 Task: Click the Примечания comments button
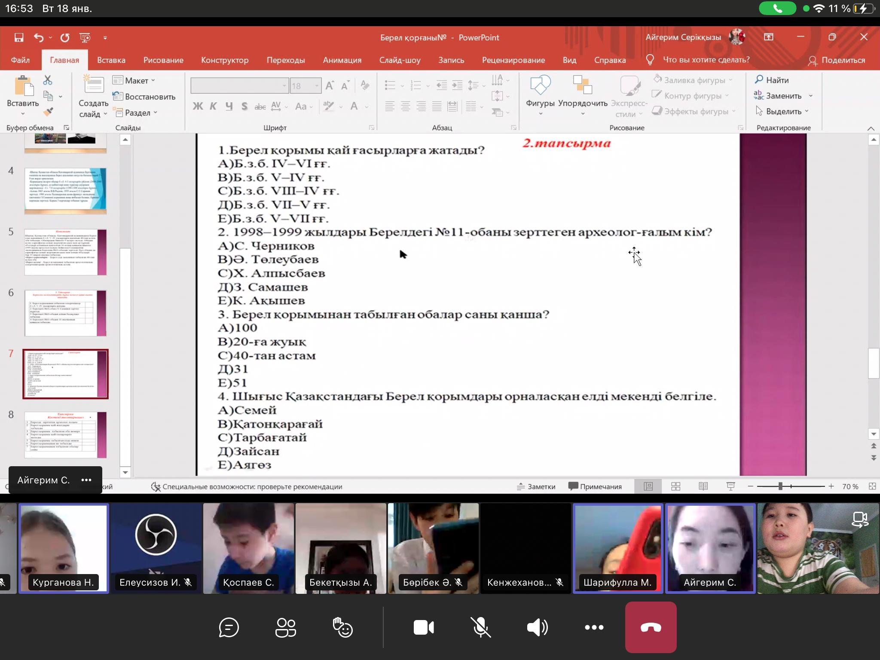pos(595,486)
